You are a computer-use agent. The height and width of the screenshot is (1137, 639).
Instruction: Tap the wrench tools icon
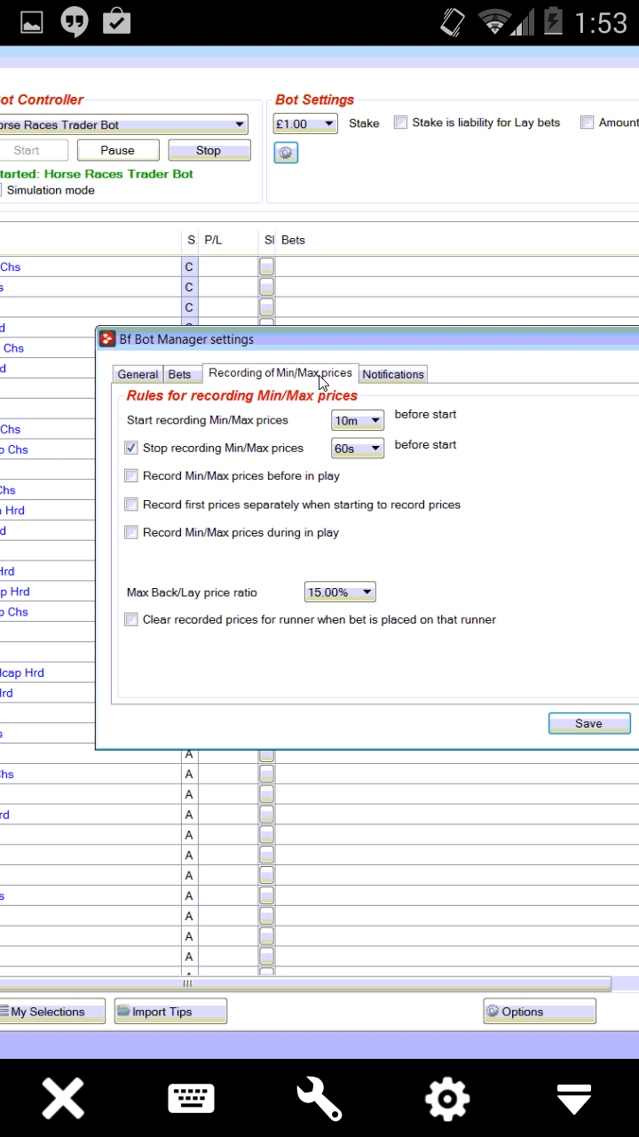click(319, 1099)
